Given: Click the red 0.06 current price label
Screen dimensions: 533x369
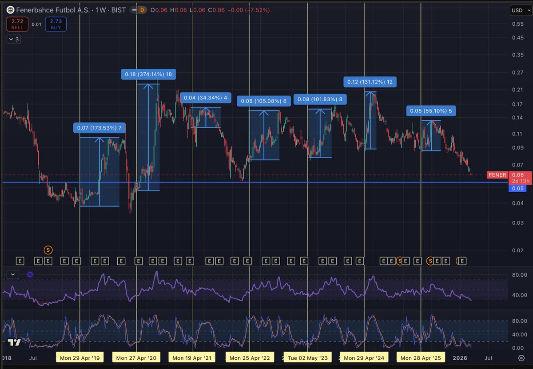Looking at the screenshot, I should tap(517, 175).
